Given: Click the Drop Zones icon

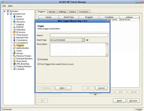Looking at the screenshot, I should [14, 61].
